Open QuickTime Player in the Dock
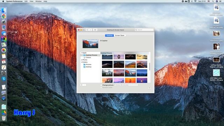This screenshot has height=126, width=224. [x=4, y=98]
